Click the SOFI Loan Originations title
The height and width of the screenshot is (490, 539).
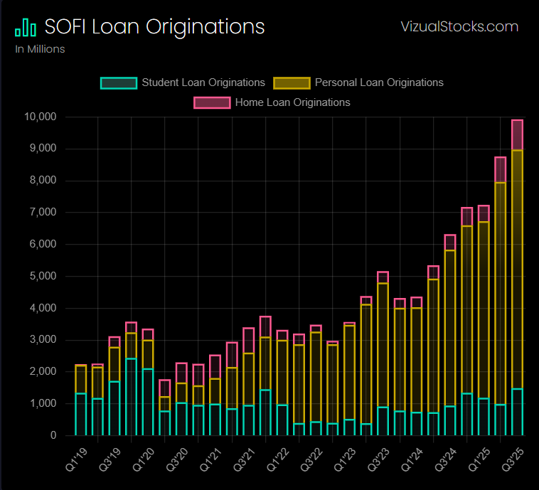154,27
